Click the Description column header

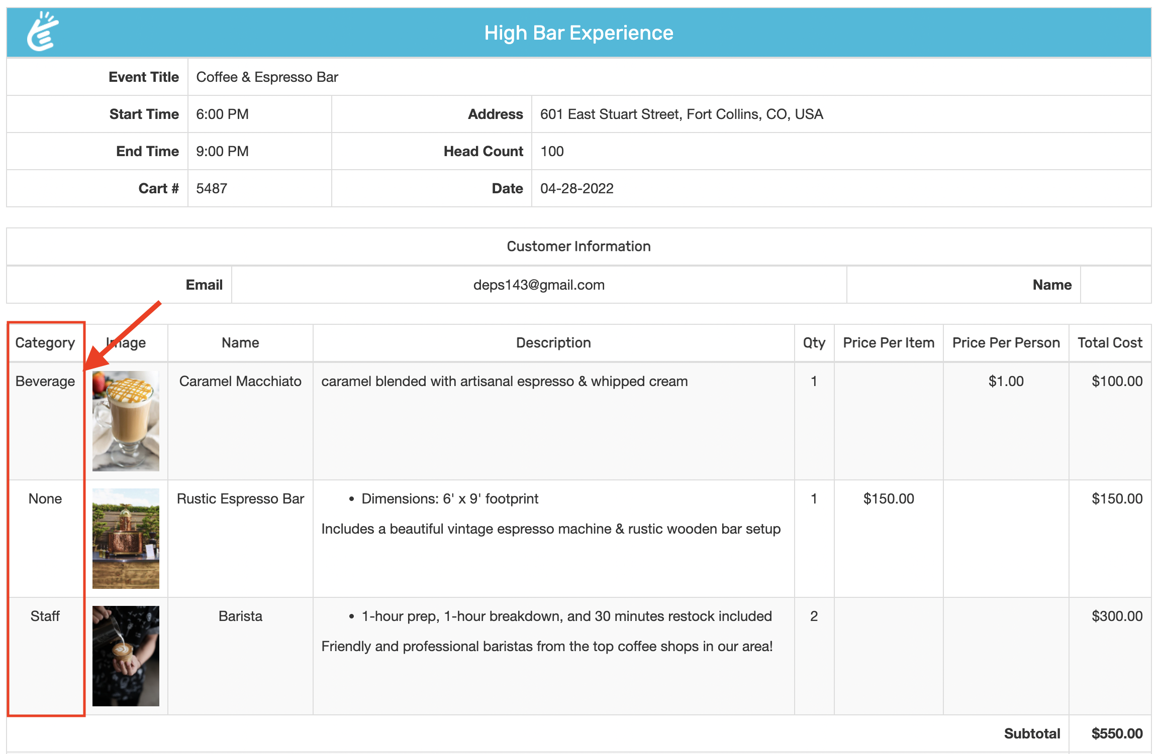pyautogui.click(x=553, y=343)
